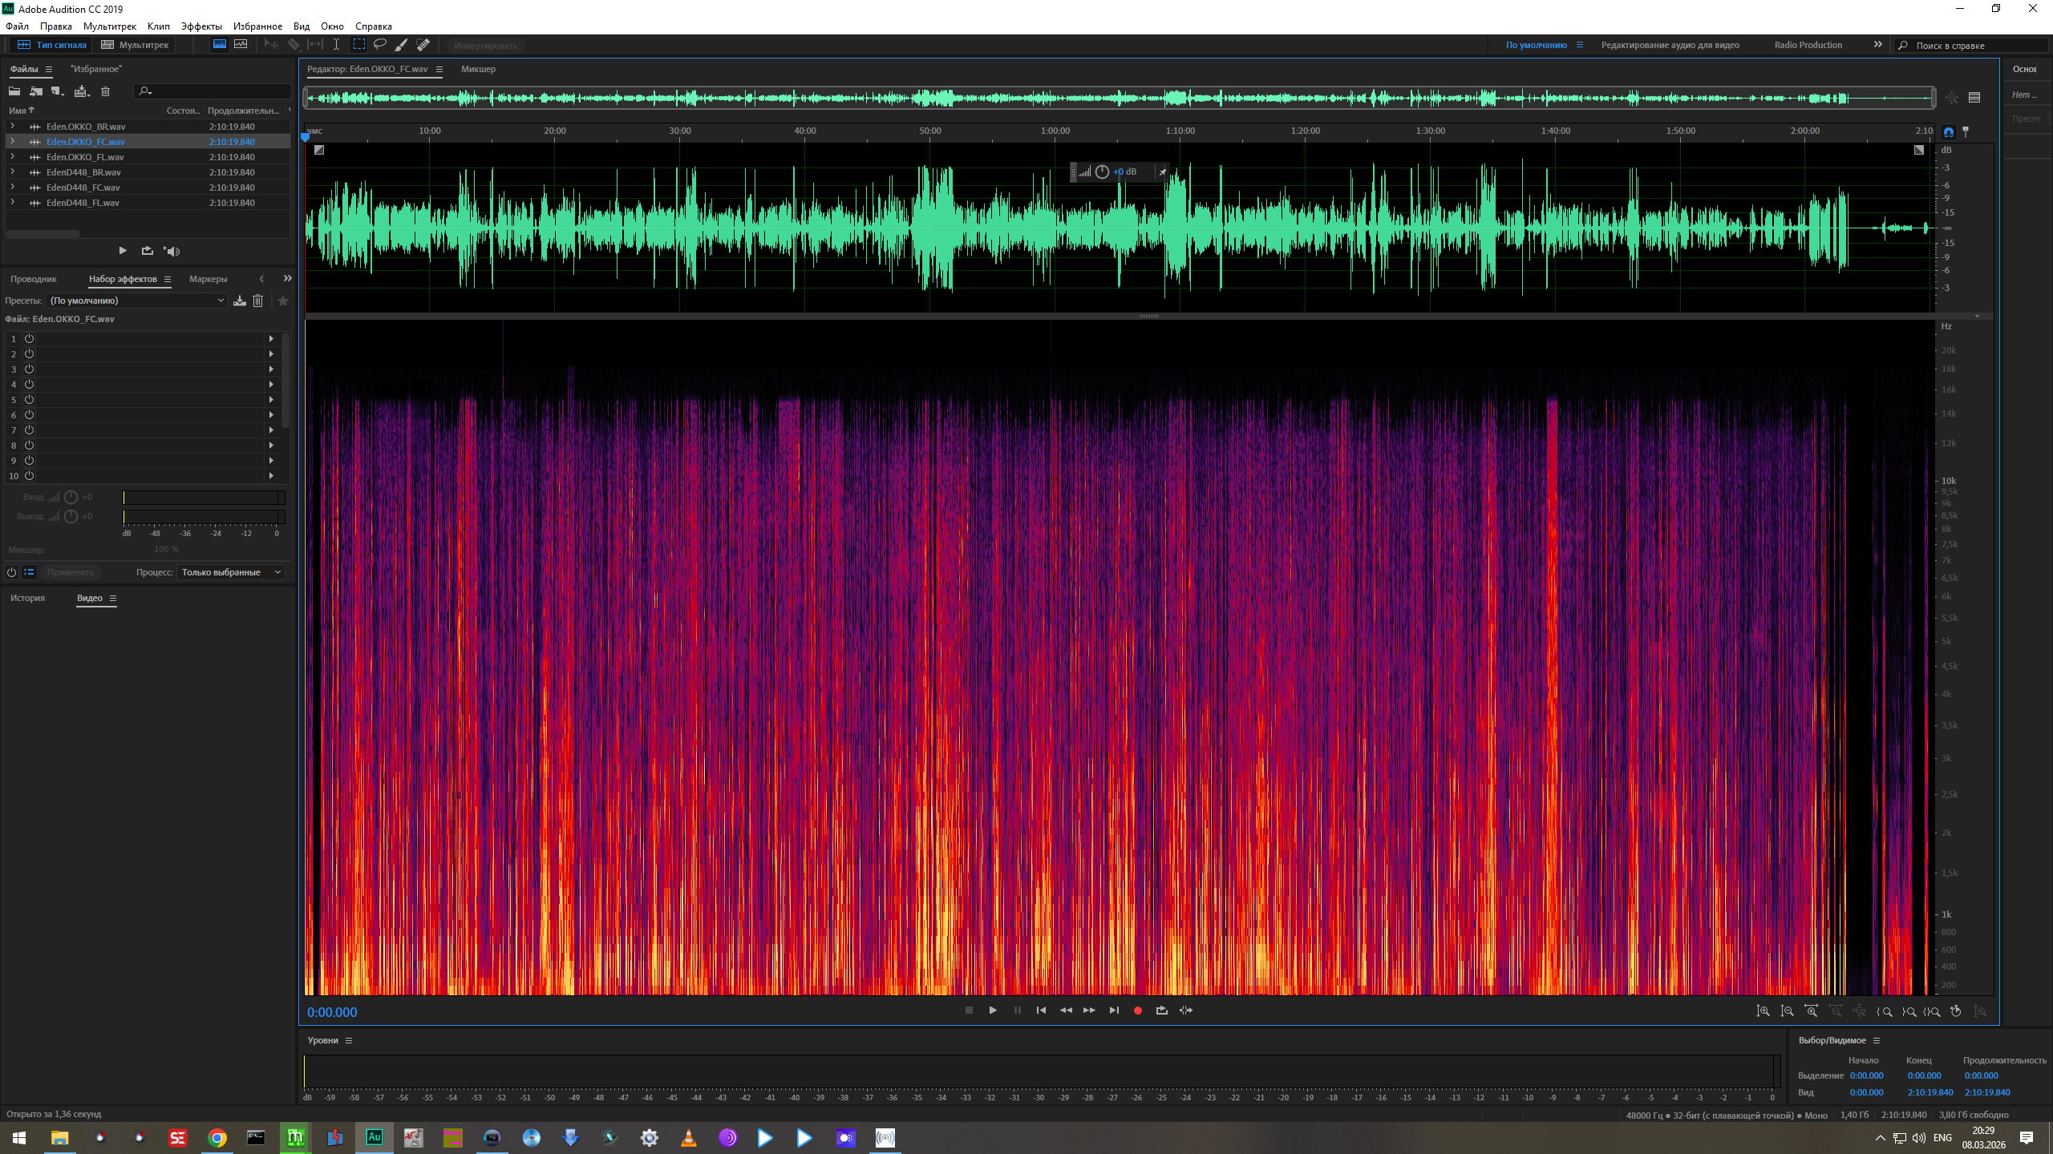Image resolution: width=2053 pixels, height=1154 pixels.
Task: Select the Paintbrush Selection tool
Action: coord(401,45)
